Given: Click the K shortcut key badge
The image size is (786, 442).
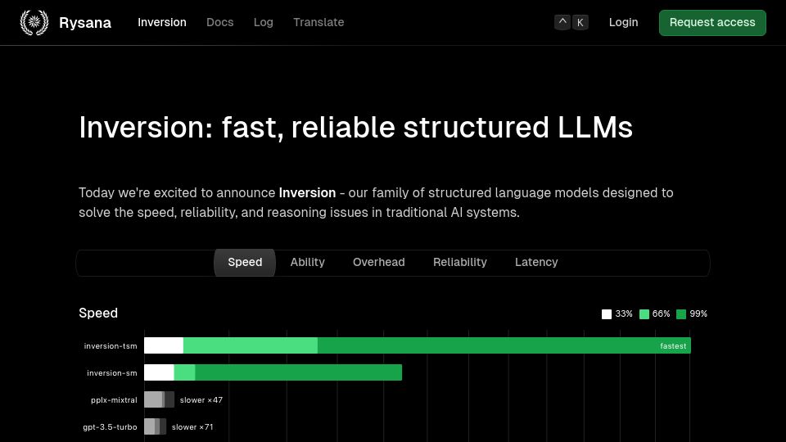Looking at the screenshot, I should click(580, 22).
